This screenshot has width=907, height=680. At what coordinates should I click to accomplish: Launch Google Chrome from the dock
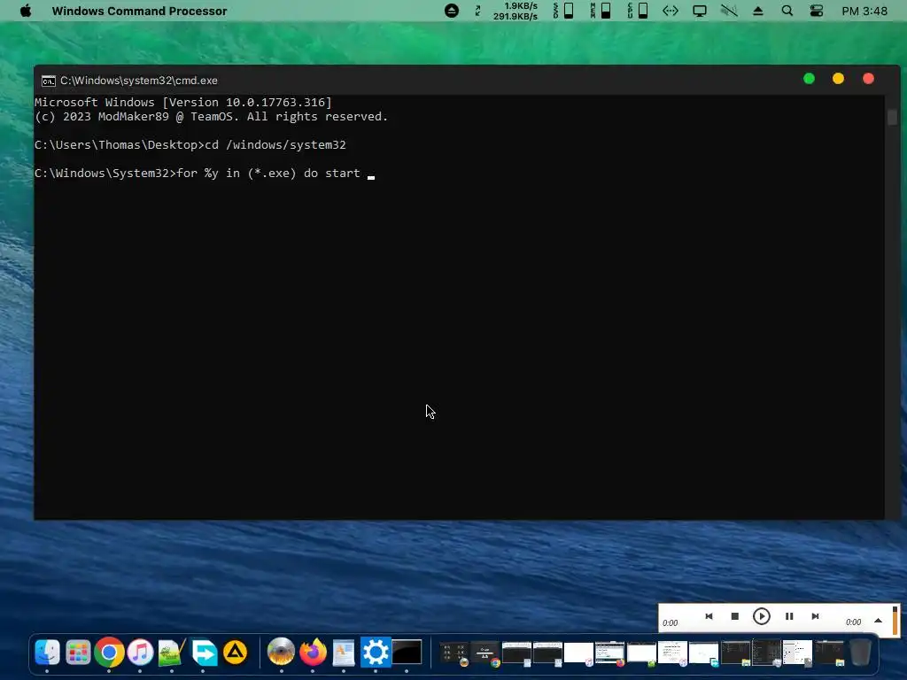(x=109, y=653)
